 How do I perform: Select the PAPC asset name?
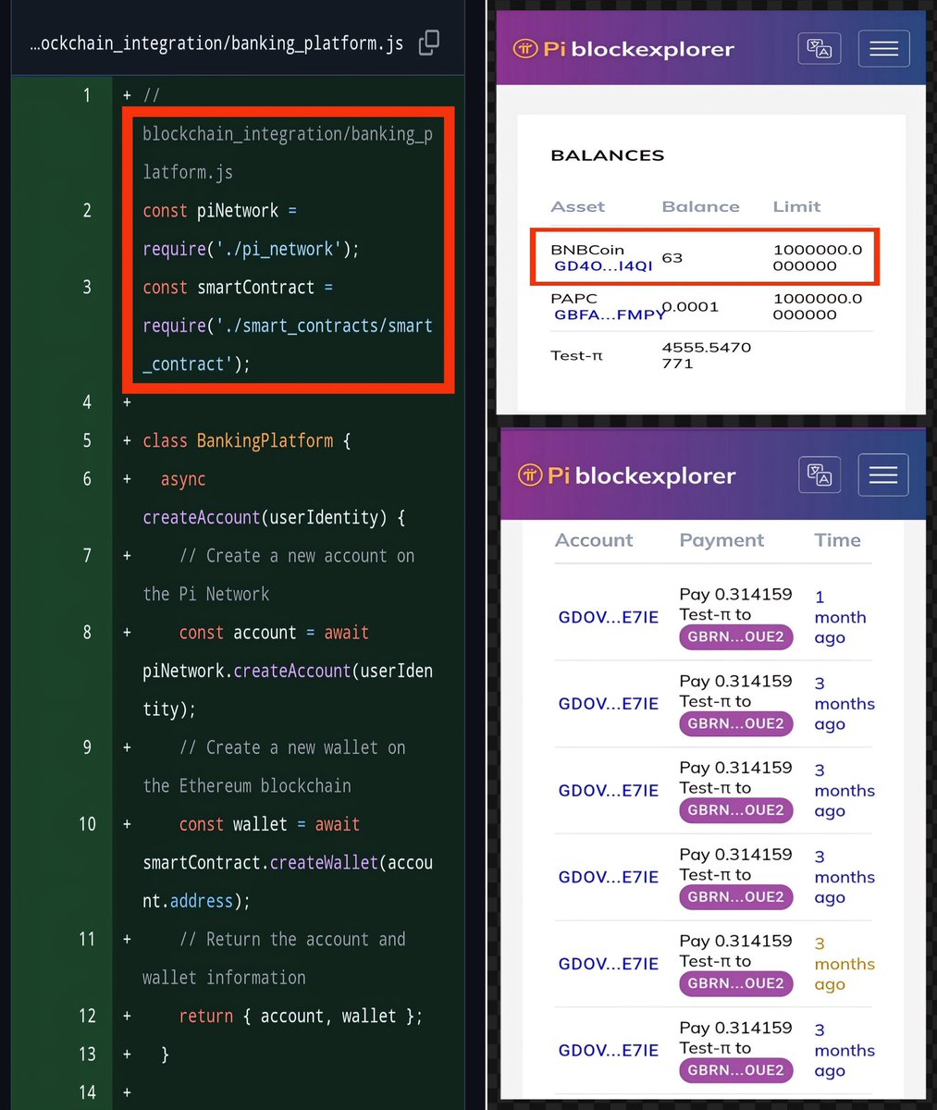pos(573,298)
